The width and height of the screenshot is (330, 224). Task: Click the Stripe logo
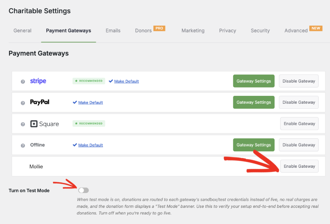point(38,81)
